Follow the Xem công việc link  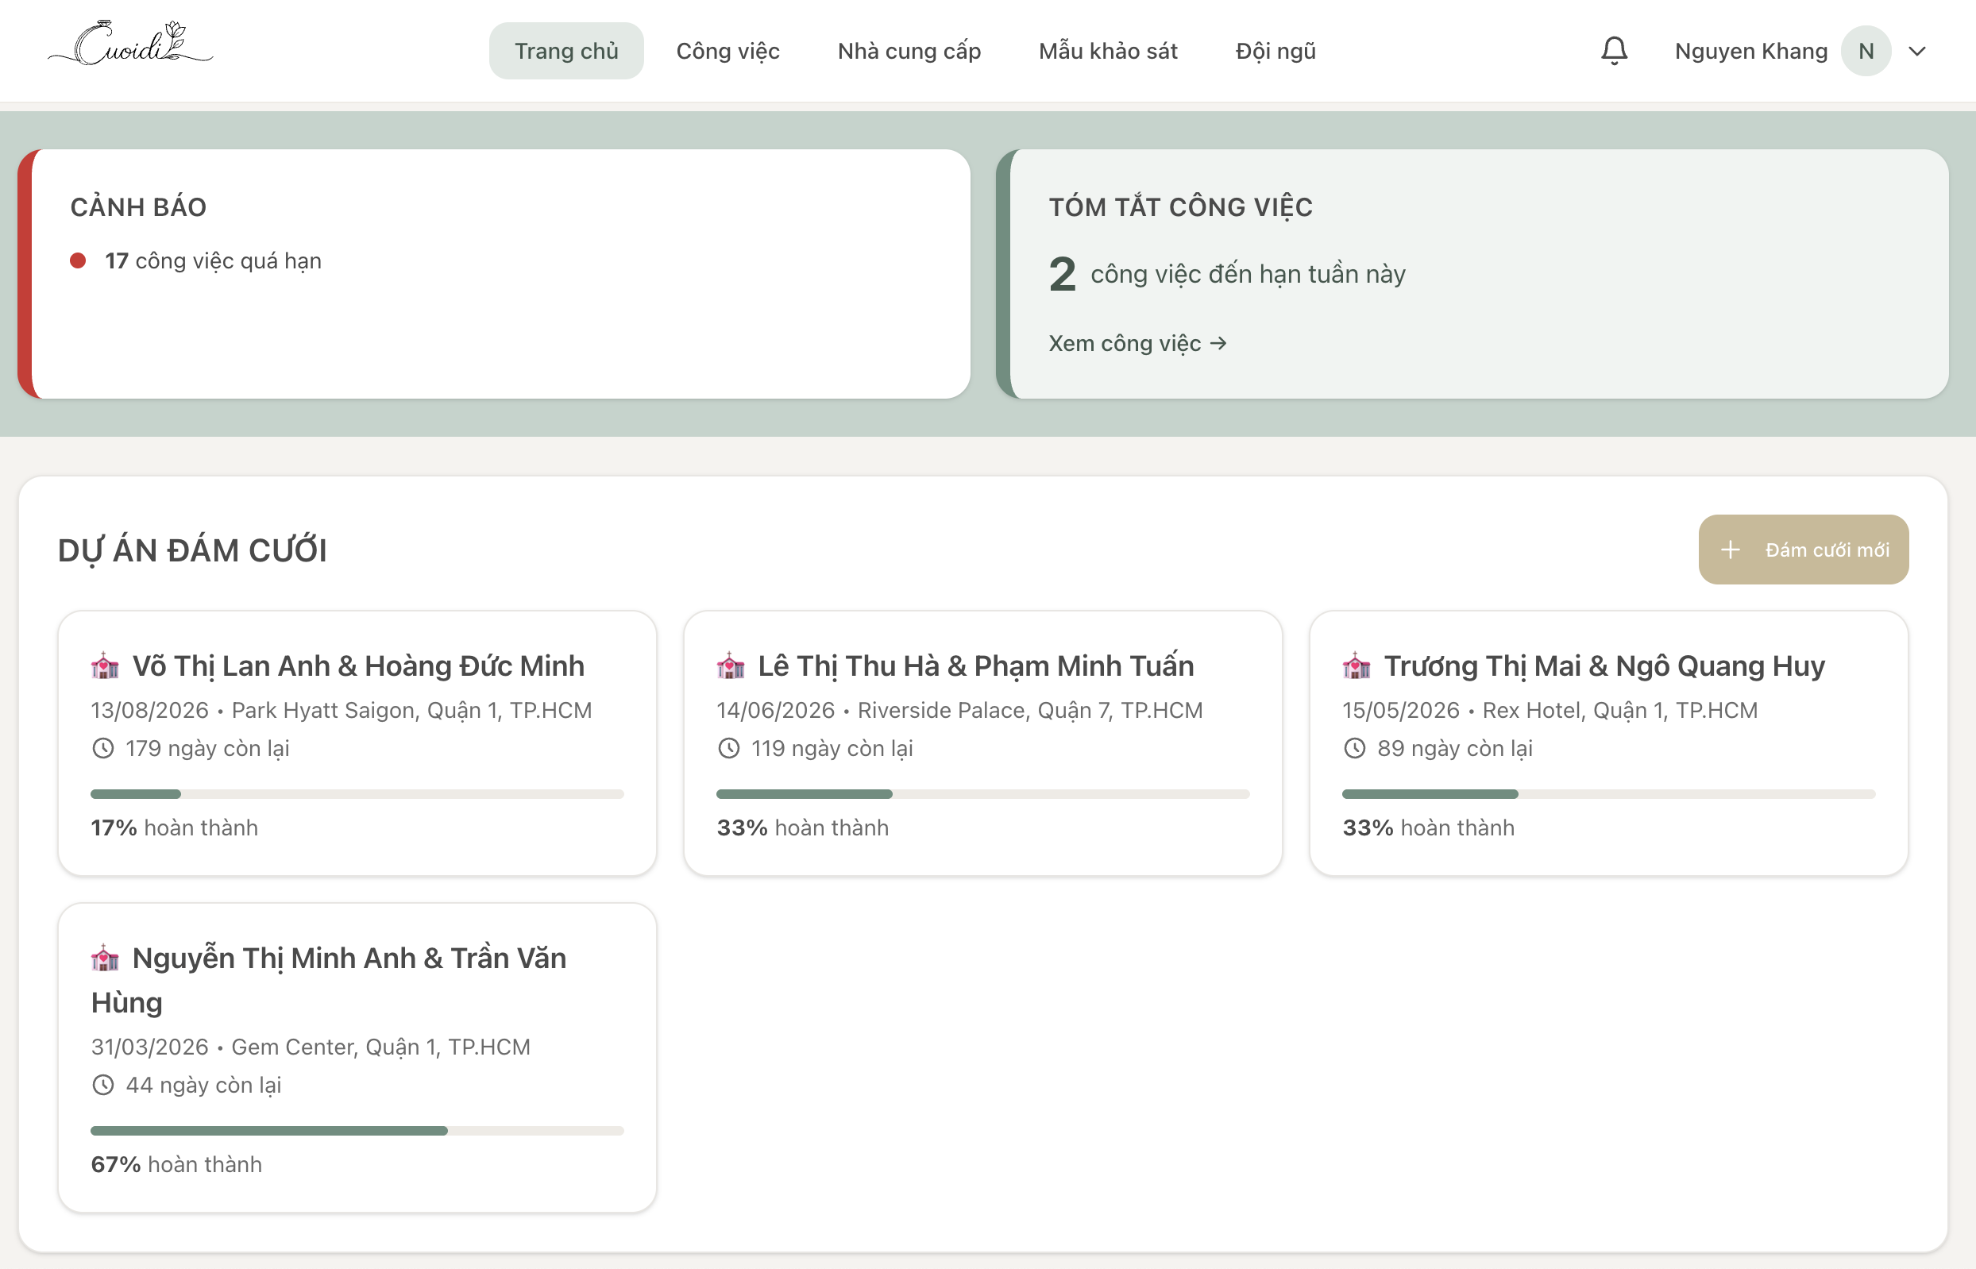pyautogui.click(x=1137, y=343)
